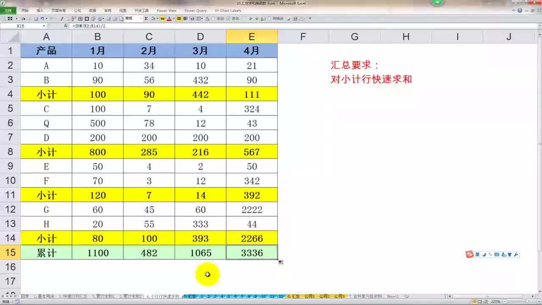
Task: Click the Sogou punctuation toggle icon
Action: pyautogui.click(x=490, y=255)
